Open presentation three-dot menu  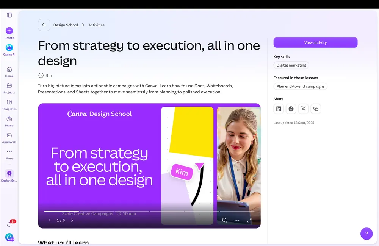tap(237, 220)
